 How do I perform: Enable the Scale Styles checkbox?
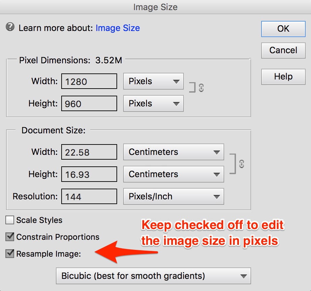point(10,220)
